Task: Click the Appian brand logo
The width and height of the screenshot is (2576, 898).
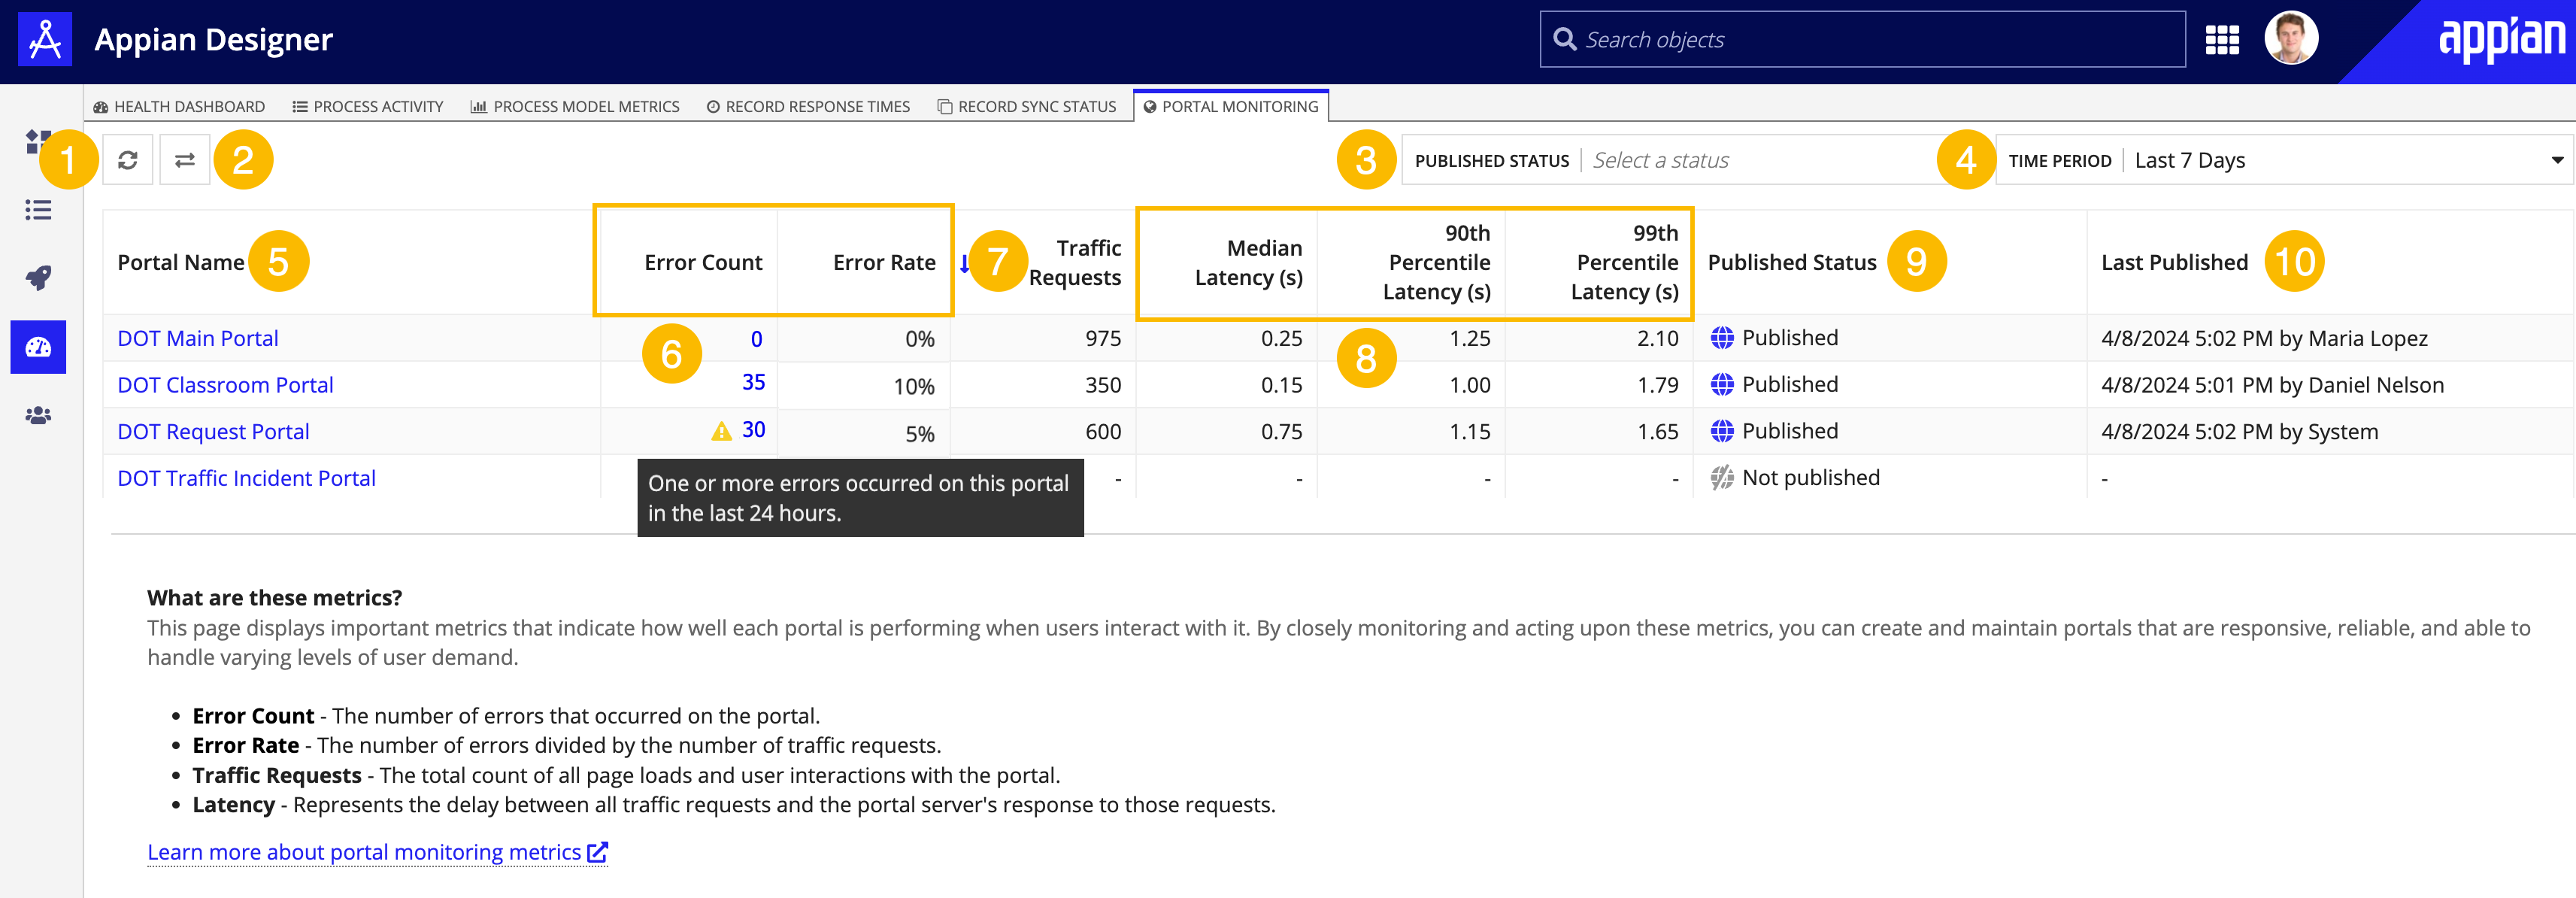Action: coord(2501,40)
